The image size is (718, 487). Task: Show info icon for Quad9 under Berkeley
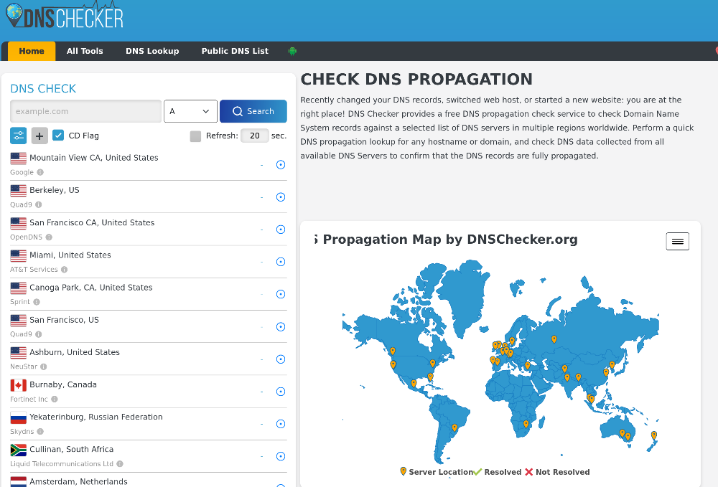point(39,205)
